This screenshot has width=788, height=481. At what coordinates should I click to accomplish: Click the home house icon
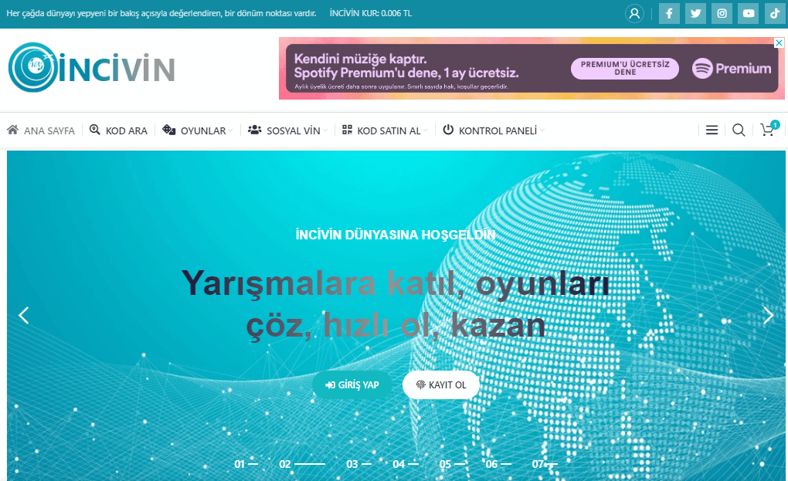tap(12, 130)
